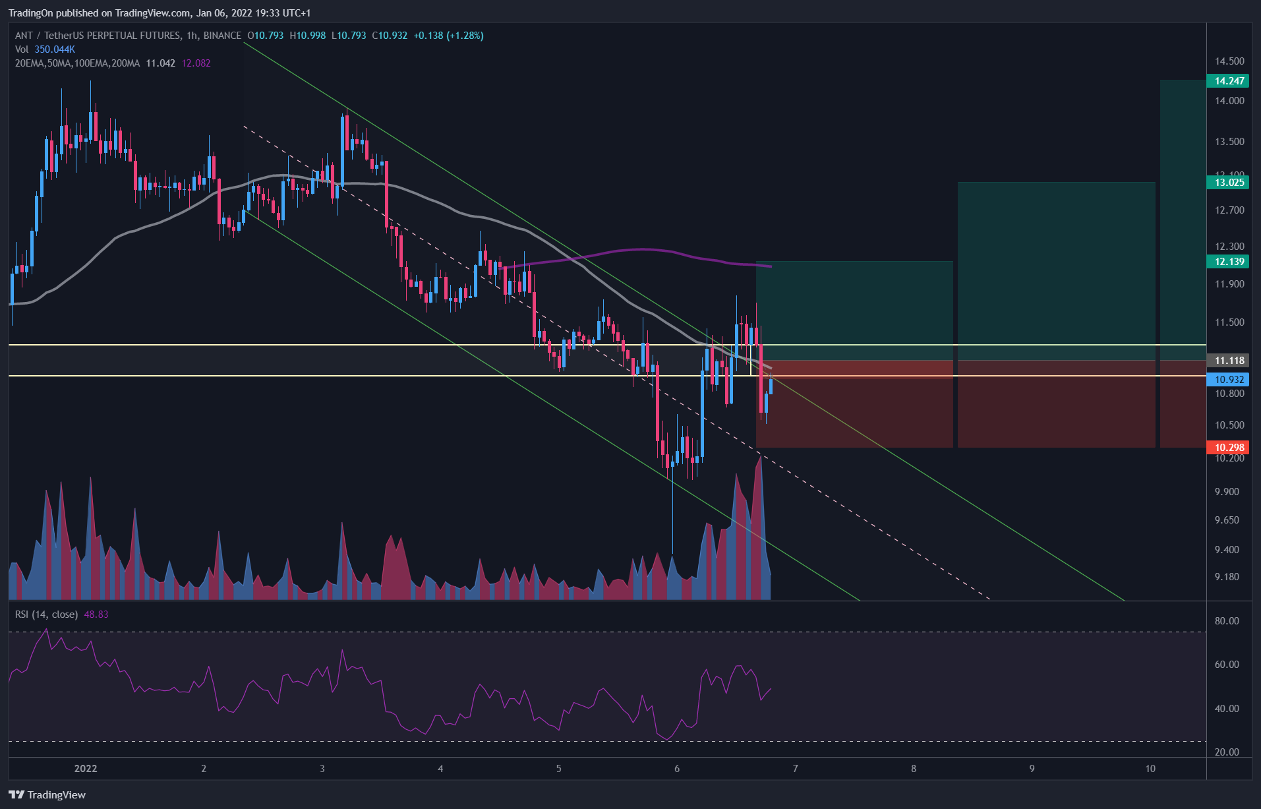1261x809 pixels.
Task: Click the 20.00 RSI axis level
Action: click(1227, 752)
